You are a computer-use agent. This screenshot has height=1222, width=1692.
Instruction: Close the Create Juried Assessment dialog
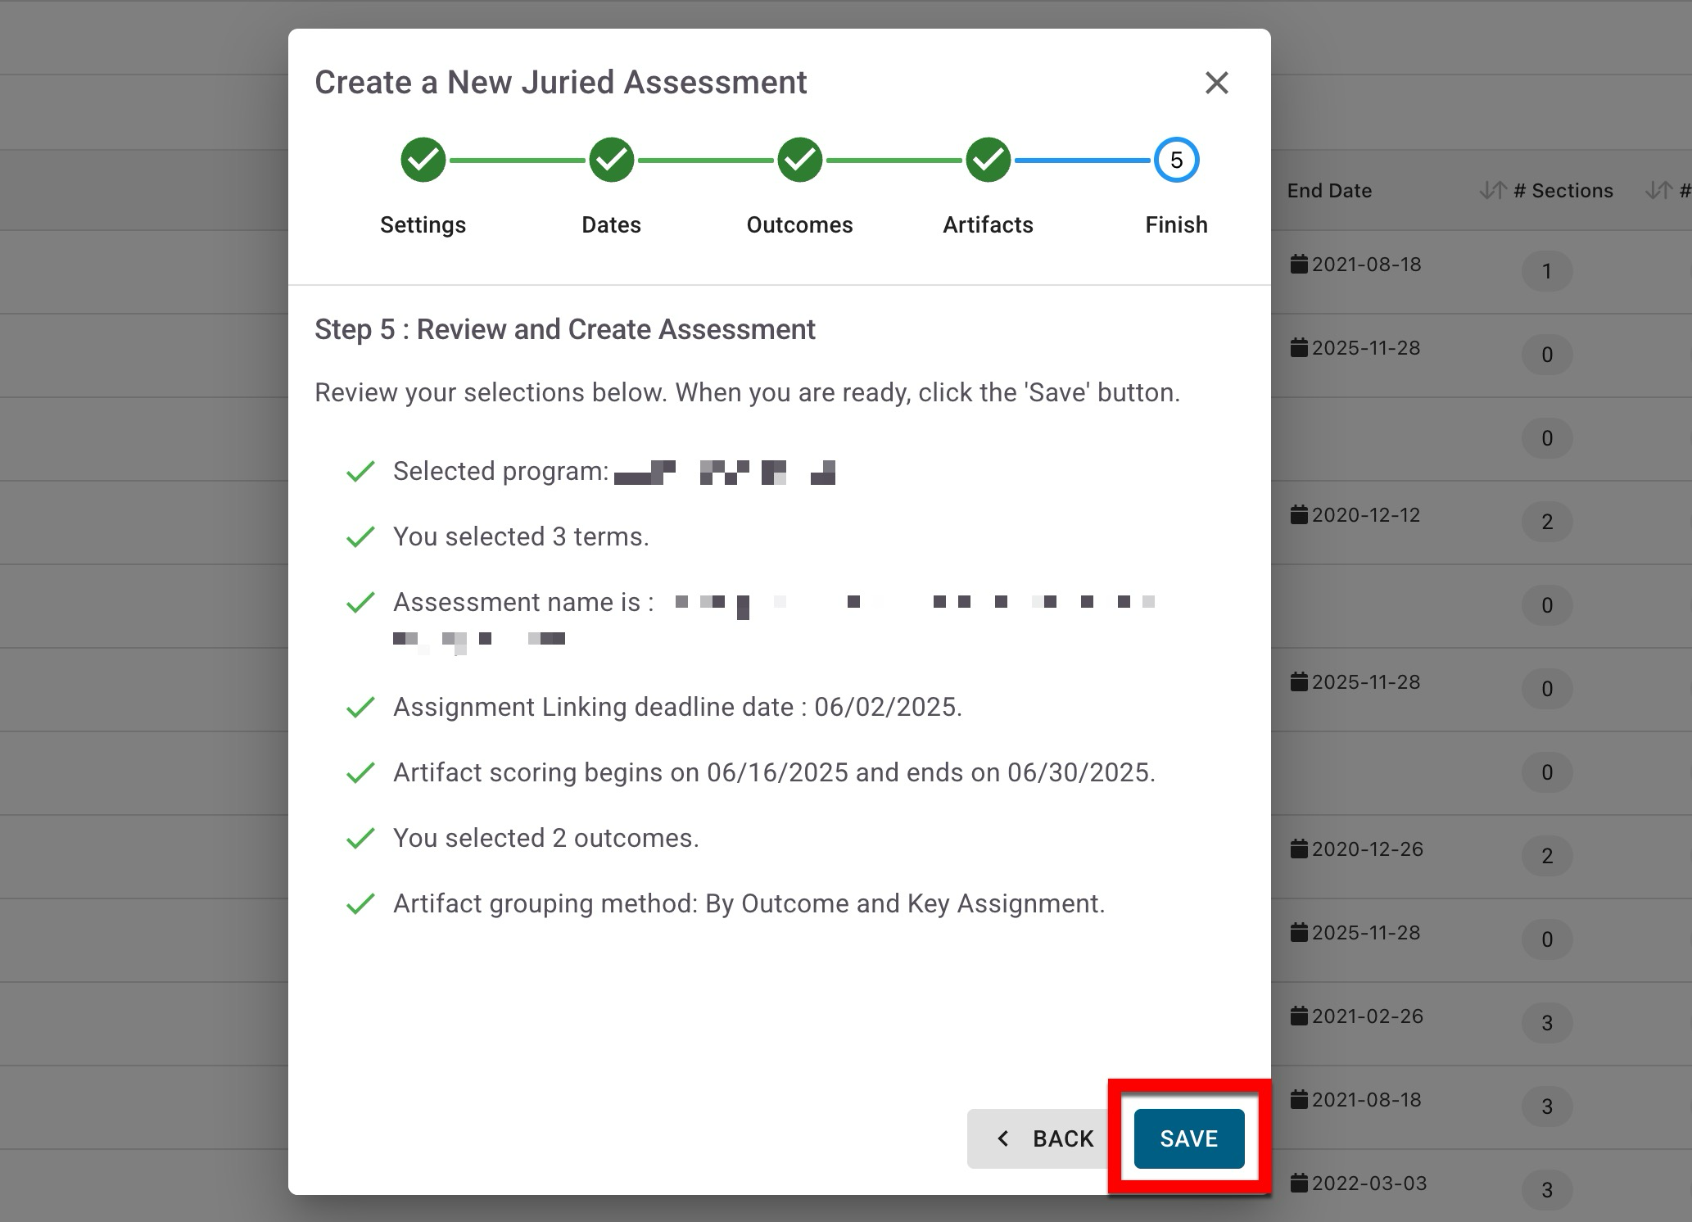pos(1216,83)
